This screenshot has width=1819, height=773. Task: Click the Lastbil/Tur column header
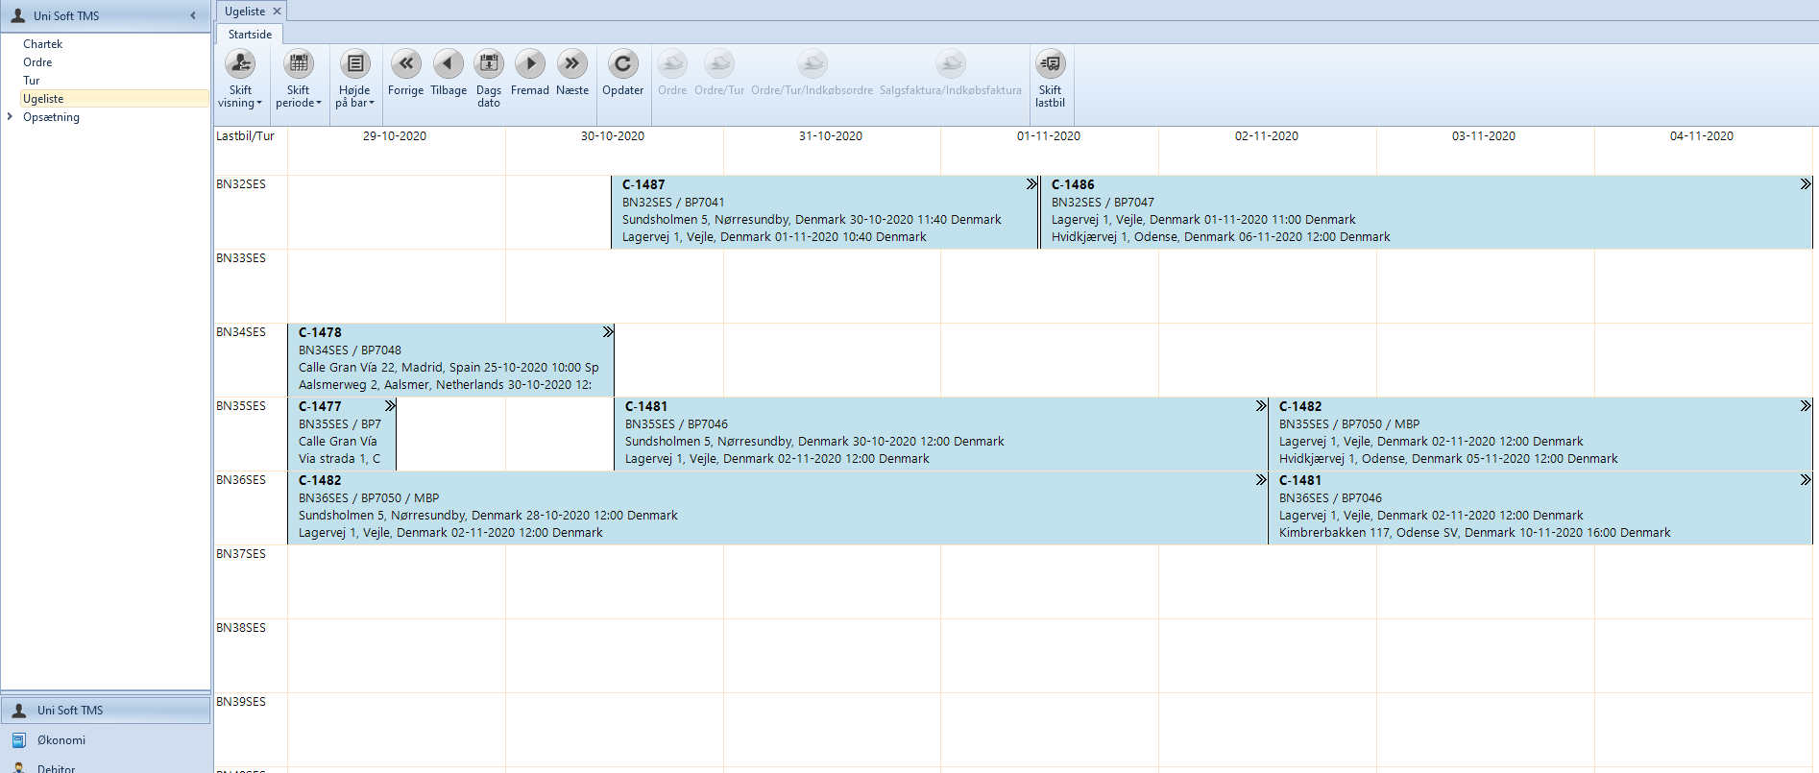click(x=246, y=136)
